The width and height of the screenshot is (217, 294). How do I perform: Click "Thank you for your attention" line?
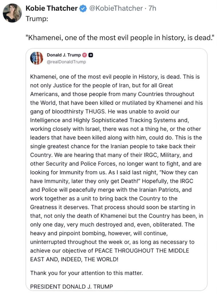point(86,273)
